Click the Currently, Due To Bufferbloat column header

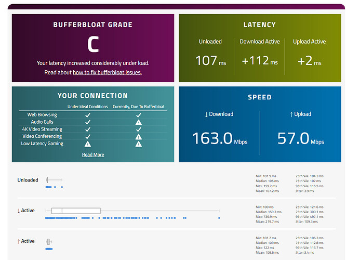coord(139,107)
